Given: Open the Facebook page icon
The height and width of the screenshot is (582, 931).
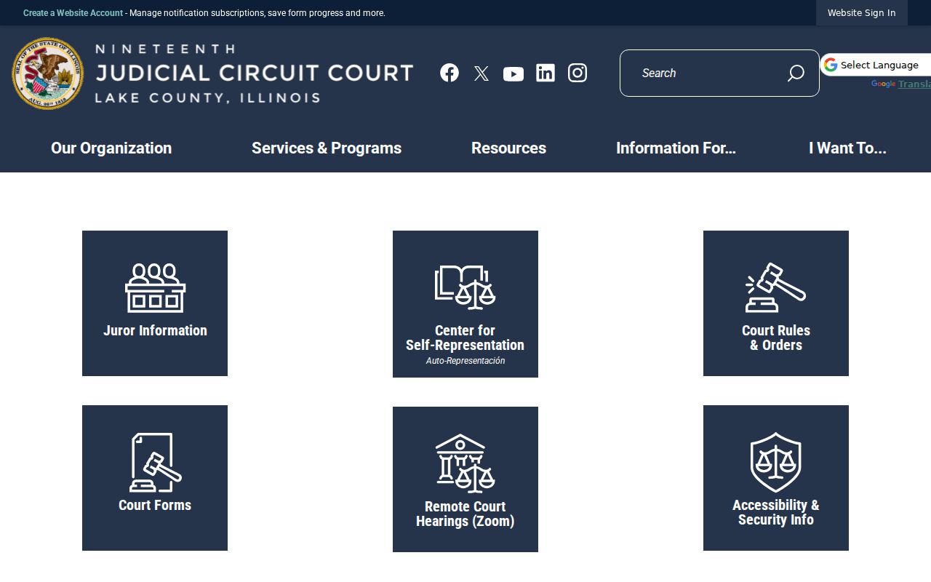Looking at the screenshot, I should (449, 73).
